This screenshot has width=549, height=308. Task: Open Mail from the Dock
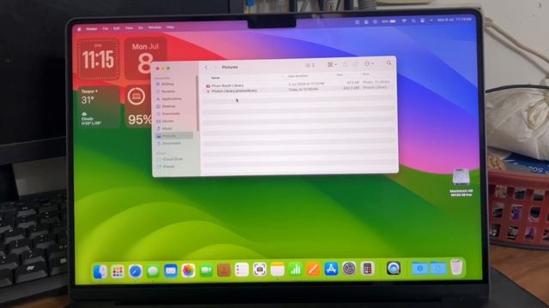coord(171,270)
